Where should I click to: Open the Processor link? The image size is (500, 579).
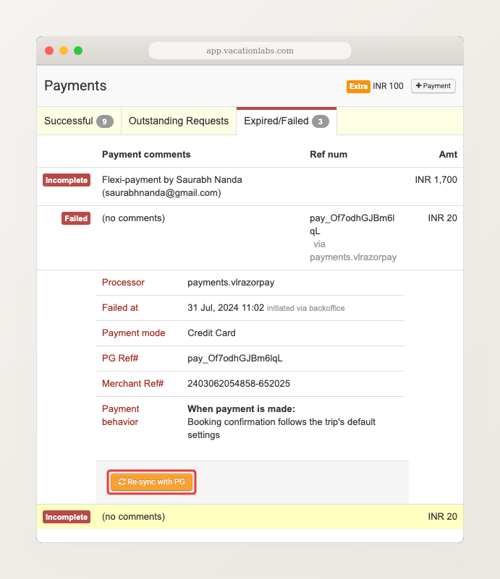pyautogui.click(x=123, y=282)
